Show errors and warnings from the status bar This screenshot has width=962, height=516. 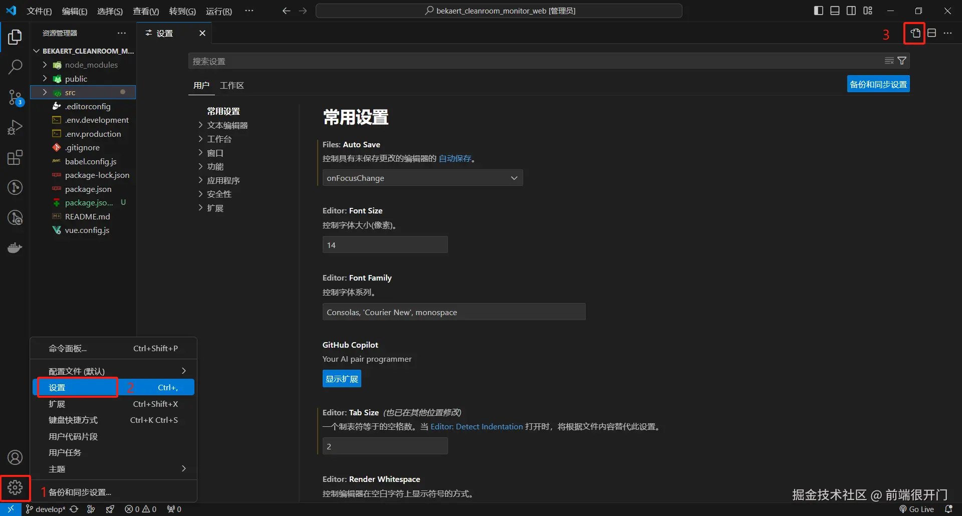point(141,509)
